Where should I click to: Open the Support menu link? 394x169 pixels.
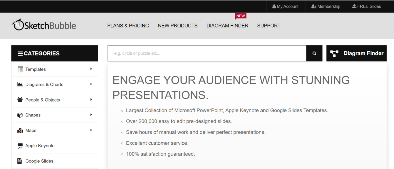pos(269,26)
